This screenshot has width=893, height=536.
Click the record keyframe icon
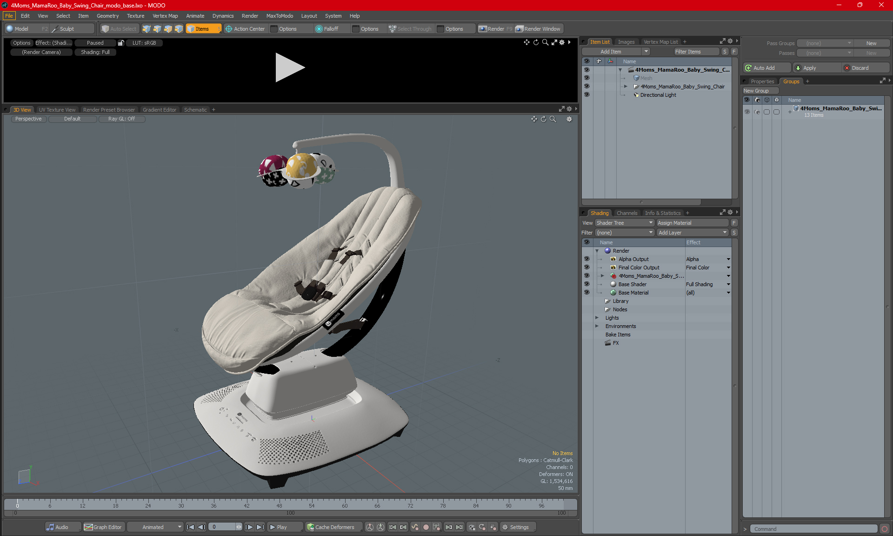pyautogui.click(x=426, y=527)
